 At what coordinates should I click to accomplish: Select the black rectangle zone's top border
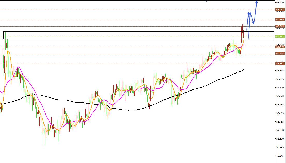(x=139, y=32)
